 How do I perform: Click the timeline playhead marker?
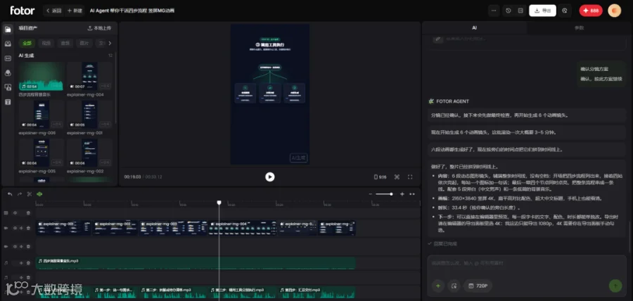click(219, 203)
